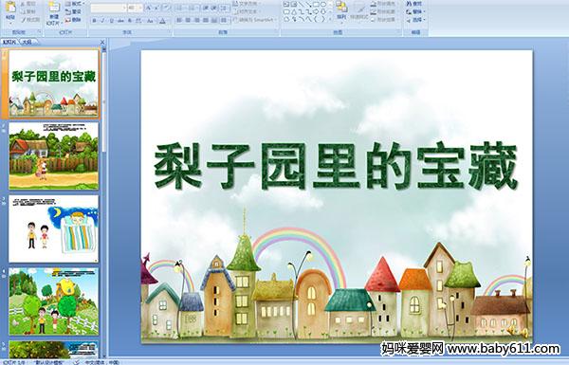Select the oval shape in shapes gallery

pos(323,5)
